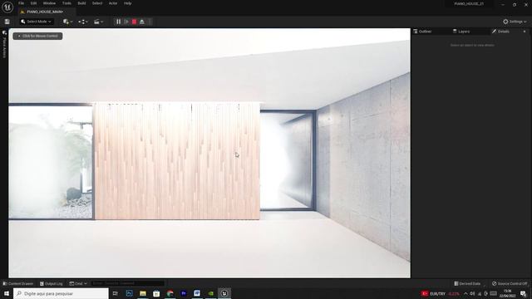Viewport: 532px width, 299px height.
Task: Open the Select Mode dropdown
Action: [36, 22]
